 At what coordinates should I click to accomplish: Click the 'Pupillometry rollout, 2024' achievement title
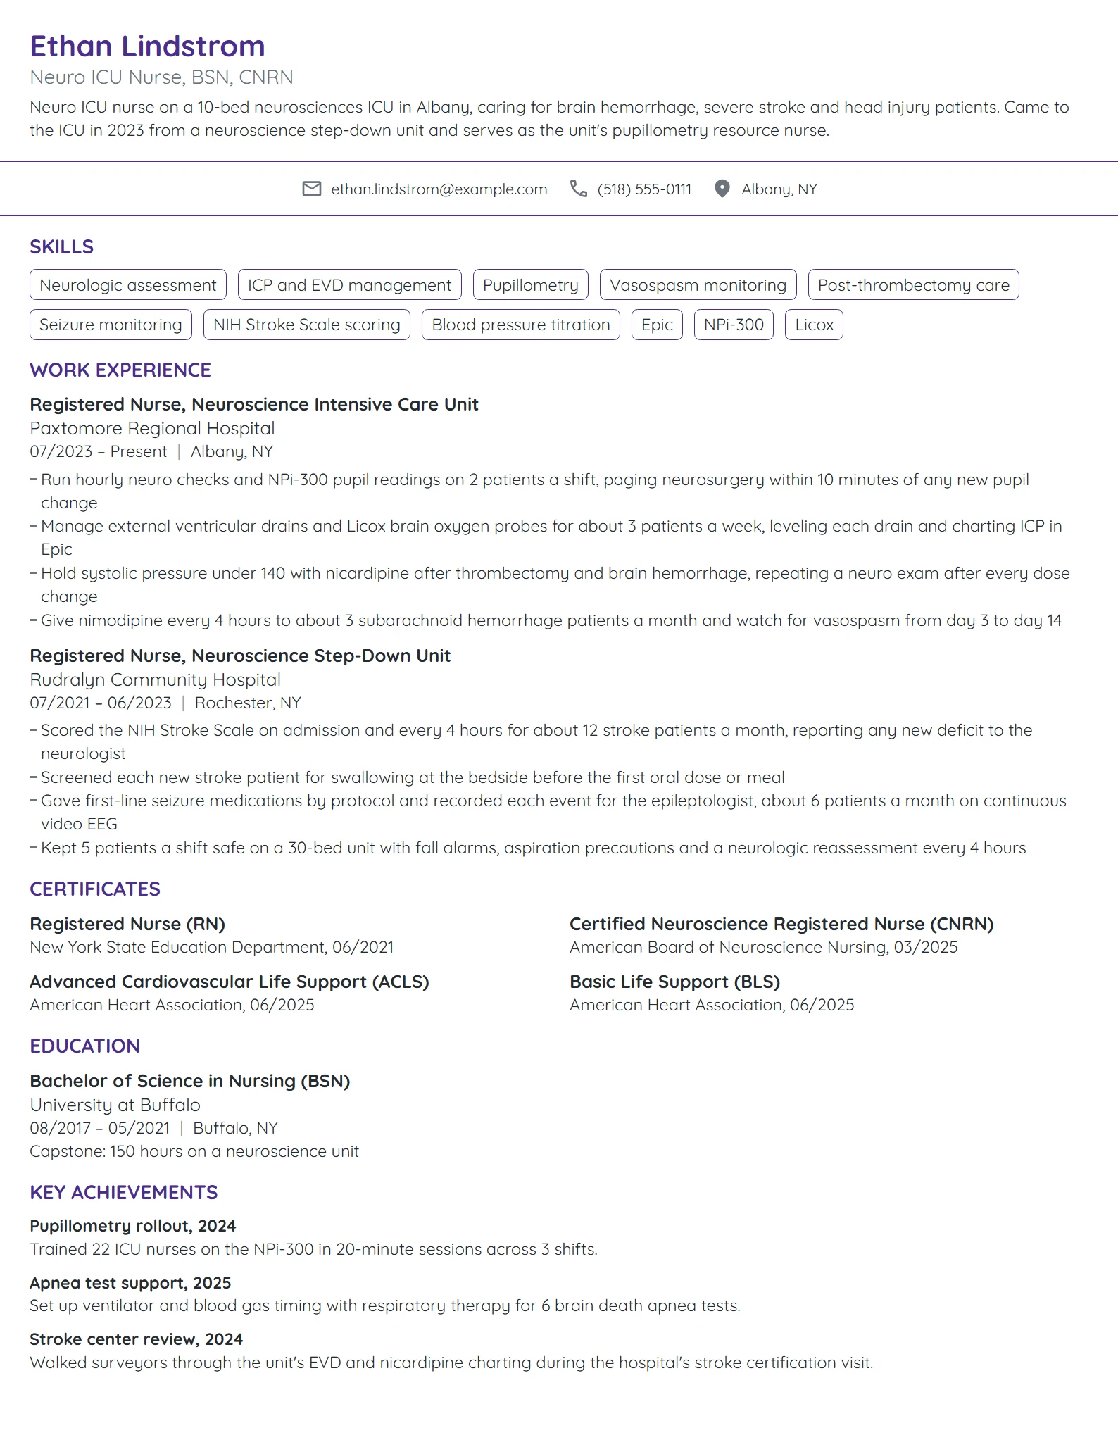click(133, 1227)
